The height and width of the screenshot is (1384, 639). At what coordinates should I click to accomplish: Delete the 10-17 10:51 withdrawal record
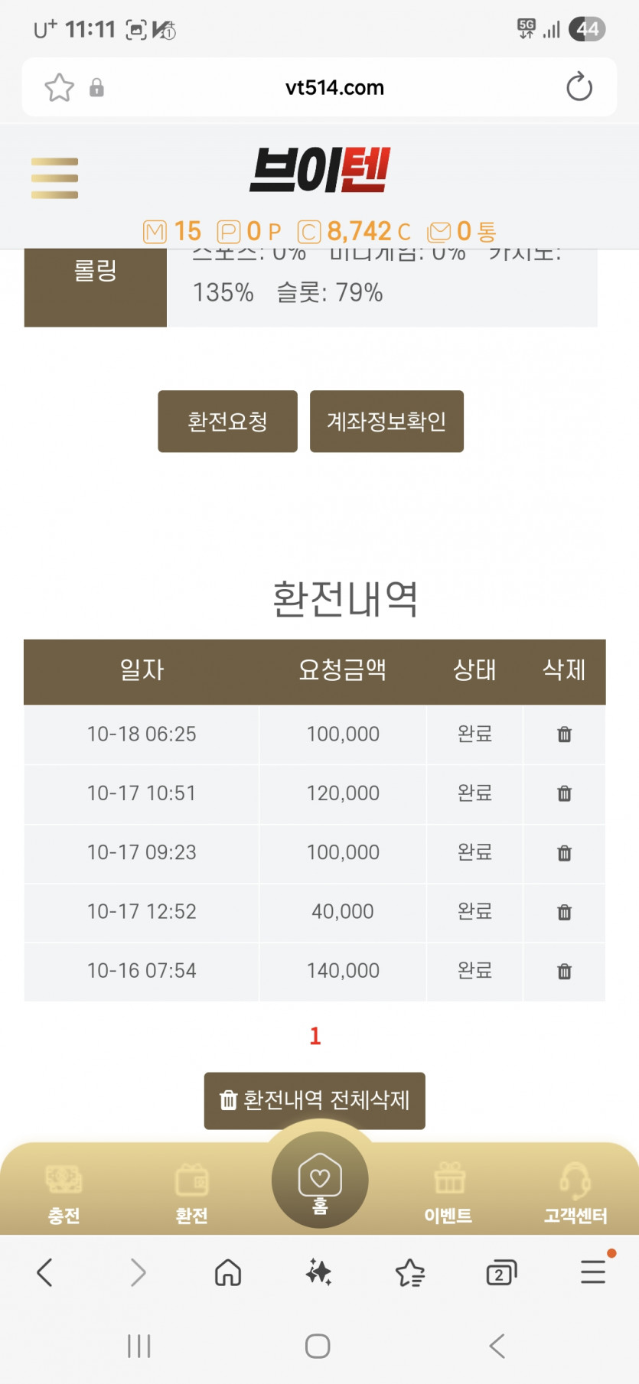click(x=564, y=793)
